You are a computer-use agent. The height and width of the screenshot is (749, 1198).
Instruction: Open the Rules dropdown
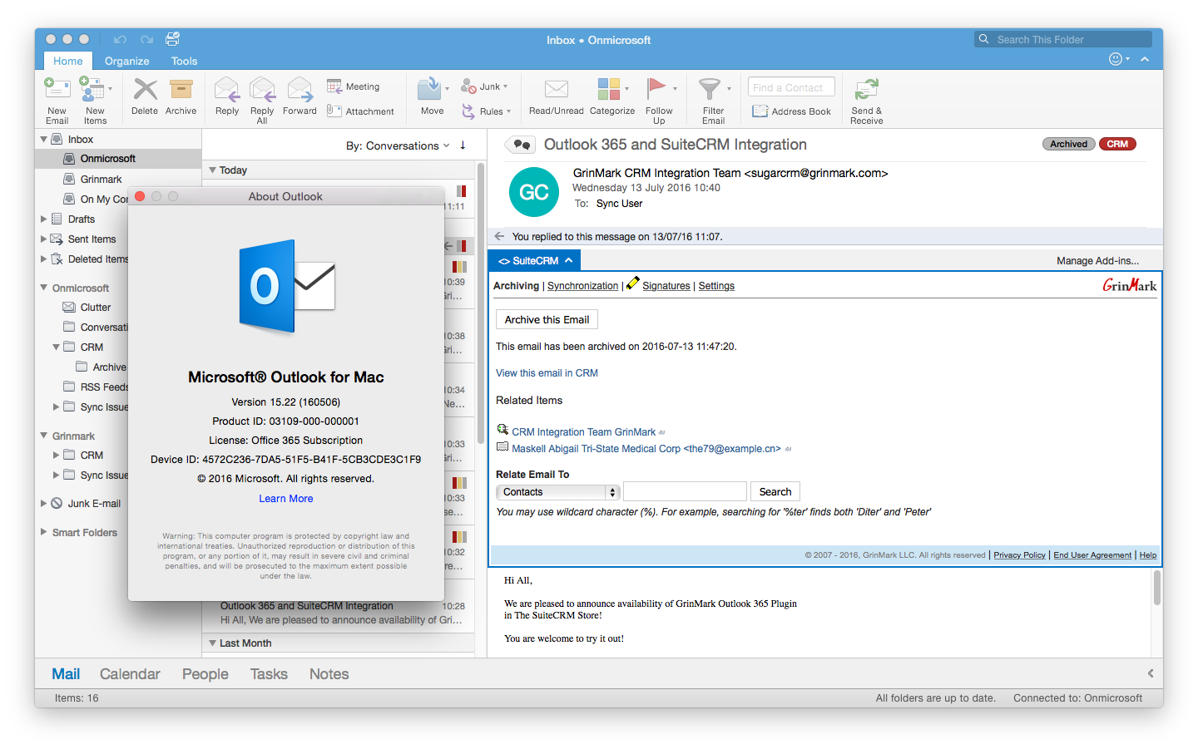click(x=487, y=111)
